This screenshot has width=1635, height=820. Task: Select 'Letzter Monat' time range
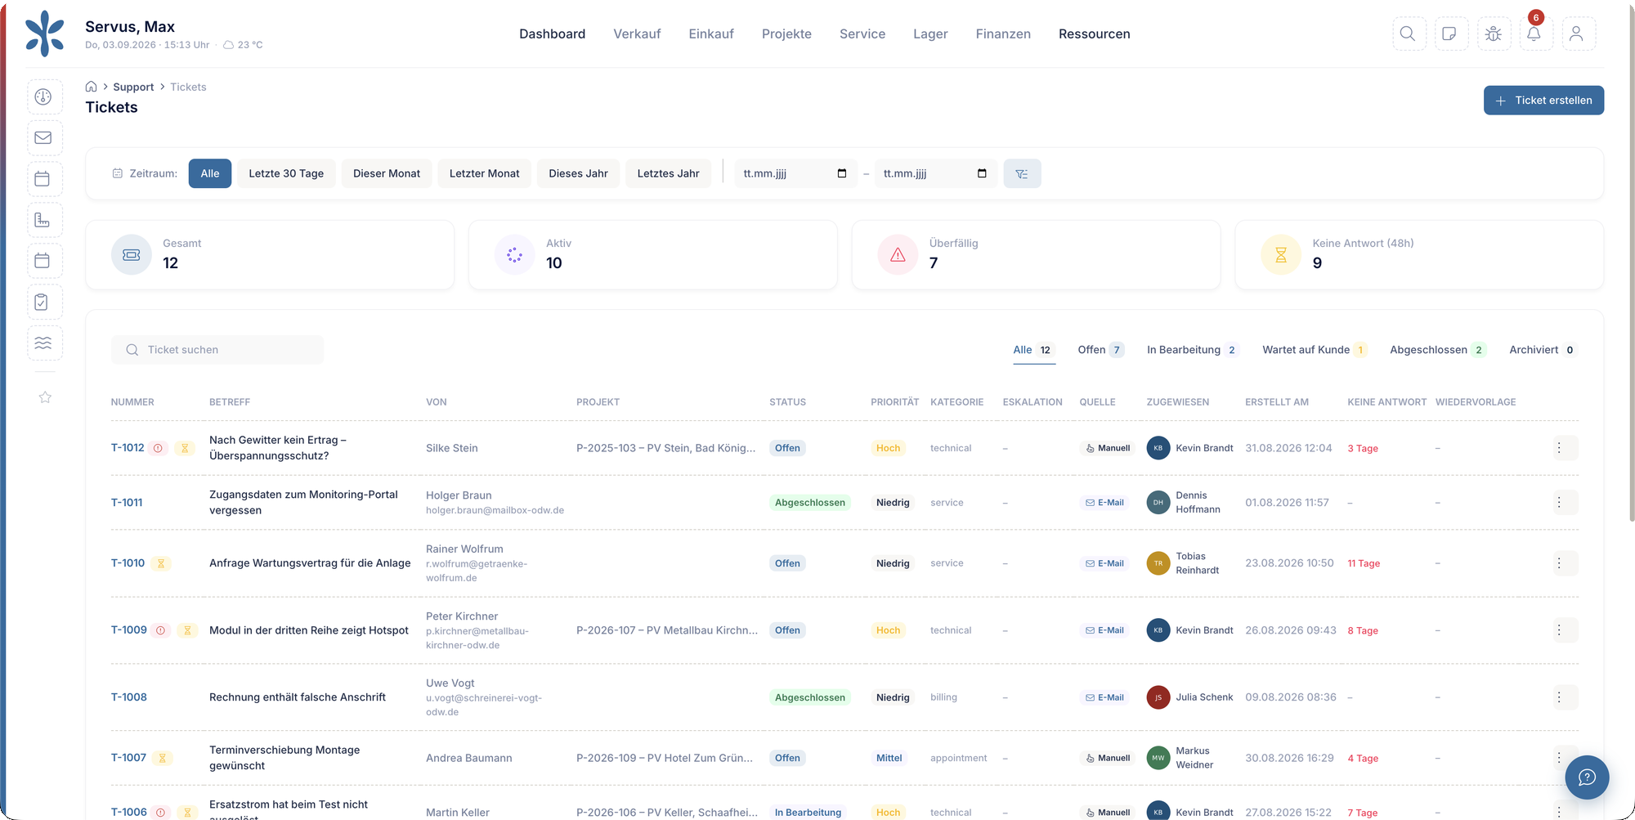click(x=485, y=173)
